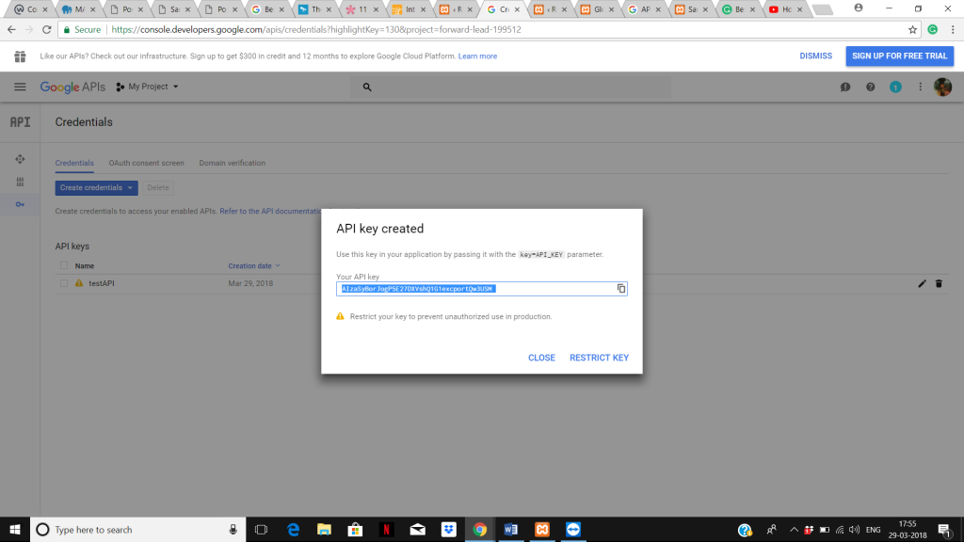This screenshot has width=964, height=542.
Task: Check the testAPI row checkbox
Action: pyautogui.click(x=64, y=283)
